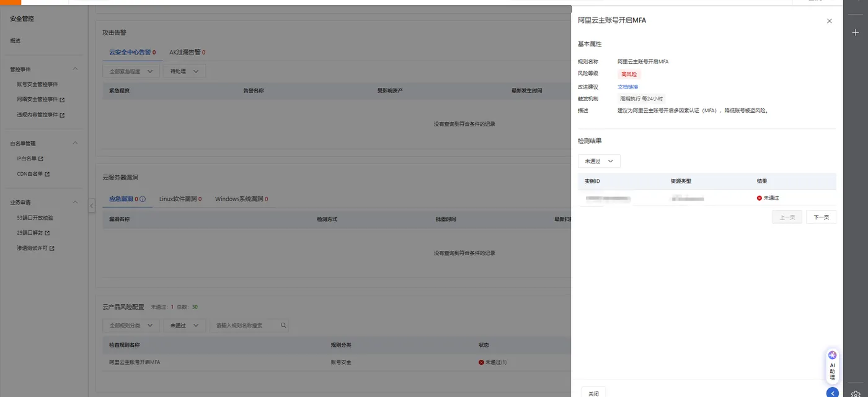Collapse the sidebar using the arrow handle

(92, 206)
